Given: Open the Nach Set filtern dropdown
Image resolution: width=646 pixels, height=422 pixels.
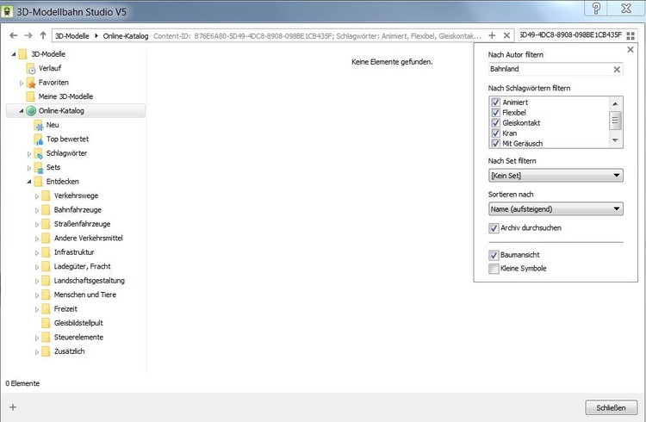Looking at the screenshot, I should pyautogui.click(x=556, y=176).
